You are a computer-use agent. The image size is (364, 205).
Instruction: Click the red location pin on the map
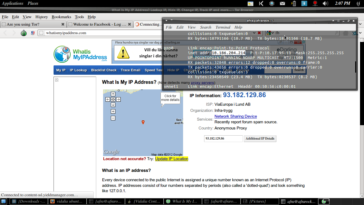click(143, 122)
